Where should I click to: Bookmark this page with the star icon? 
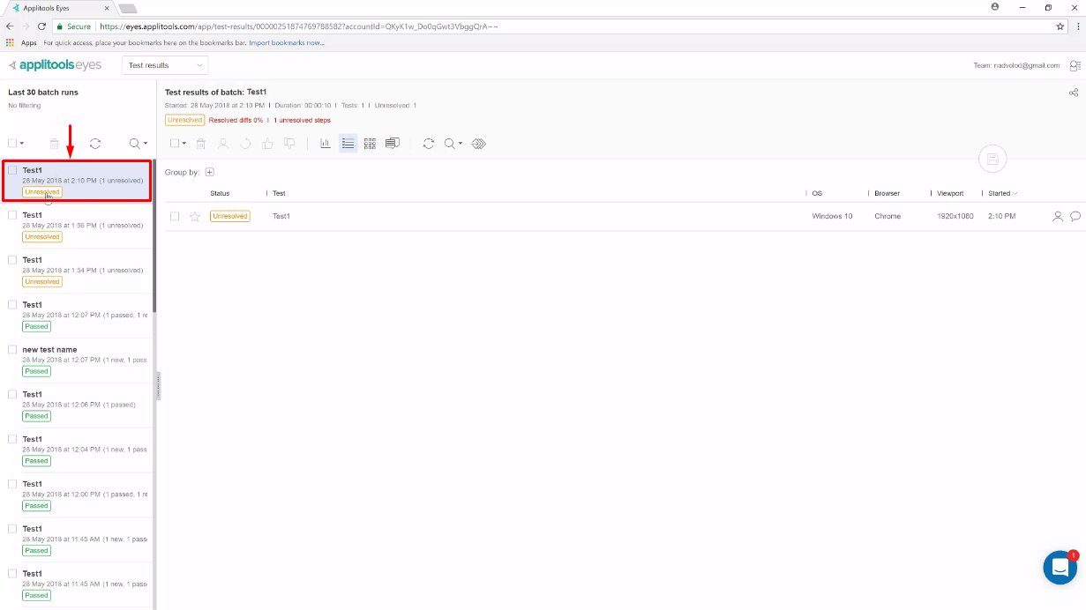pyautogui.click(x=1060, y=26)
